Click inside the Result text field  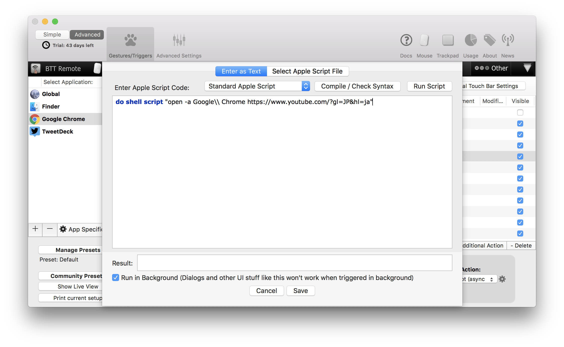295,263
